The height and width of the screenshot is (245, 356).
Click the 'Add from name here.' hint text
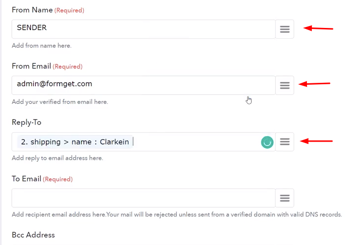(x=42, y=46)
